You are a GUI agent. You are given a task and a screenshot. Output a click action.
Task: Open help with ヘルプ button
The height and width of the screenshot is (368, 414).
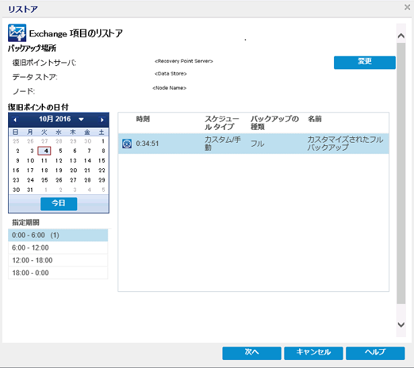[375, 353]
